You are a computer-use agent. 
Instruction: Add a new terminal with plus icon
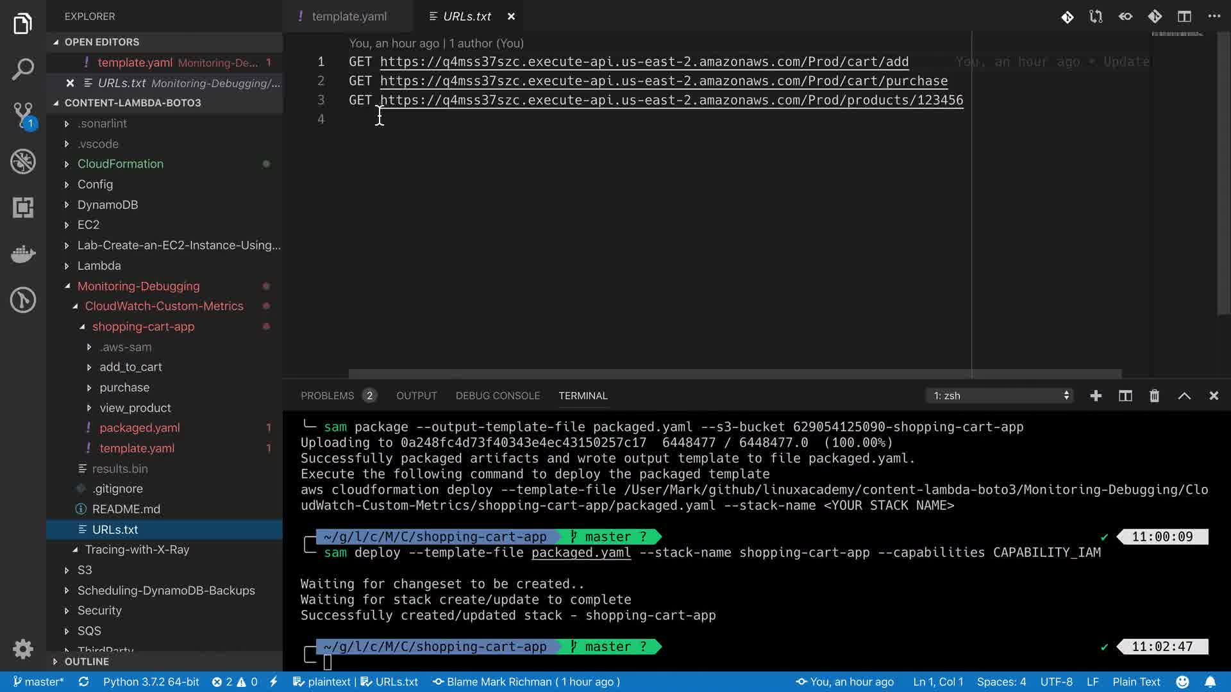[1096, 396]
